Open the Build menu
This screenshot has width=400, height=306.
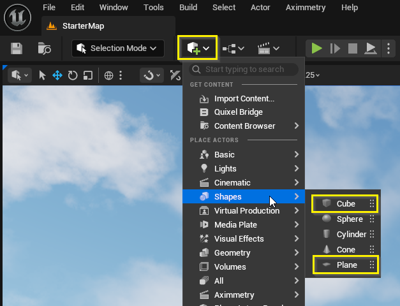click(188, 8)
